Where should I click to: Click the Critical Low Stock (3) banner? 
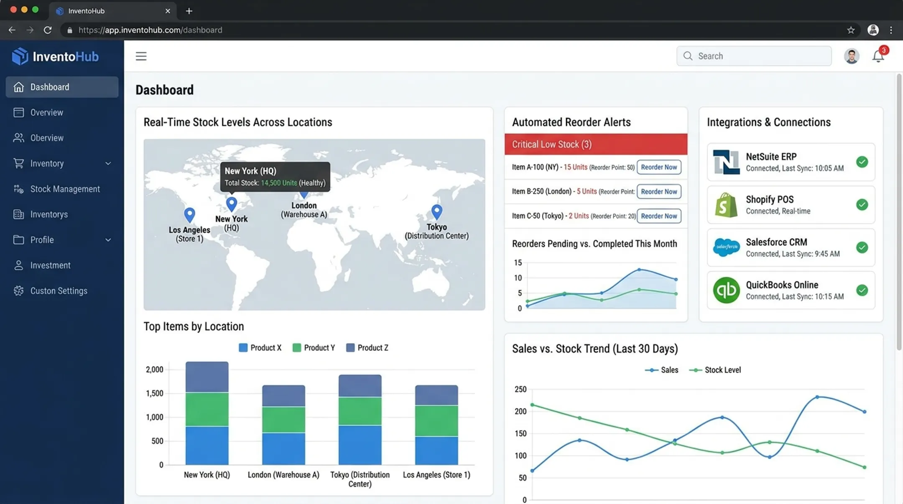point(596,144)
